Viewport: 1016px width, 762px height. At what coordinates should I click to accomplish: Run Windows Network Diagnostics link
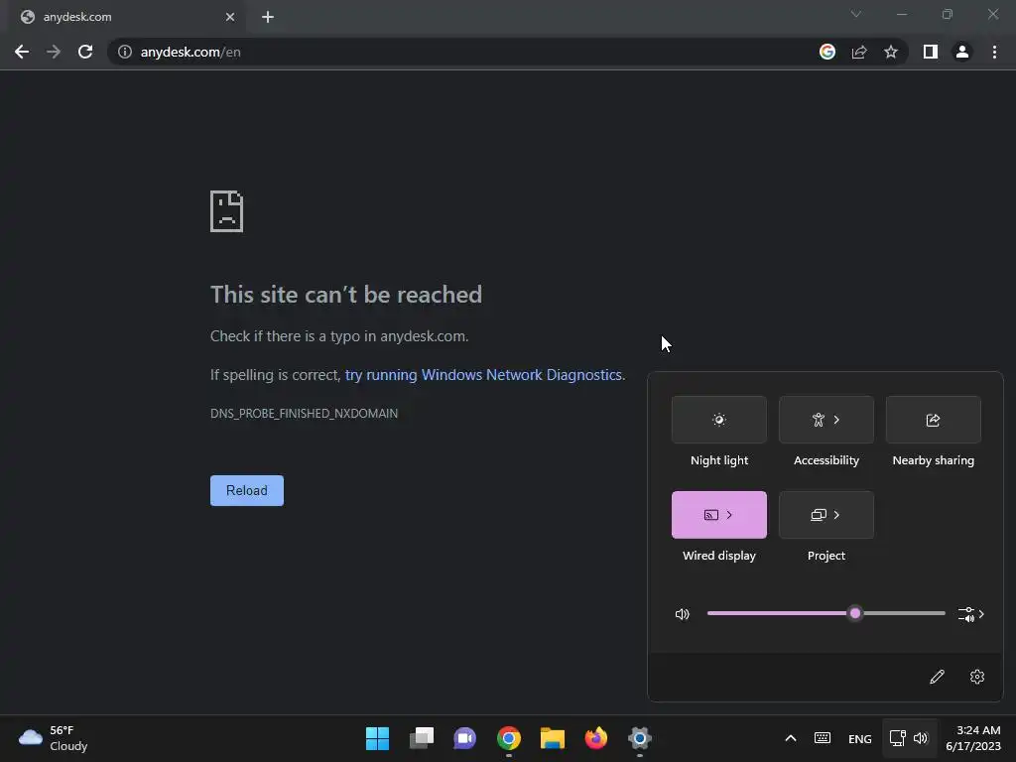tap(483, 374)
